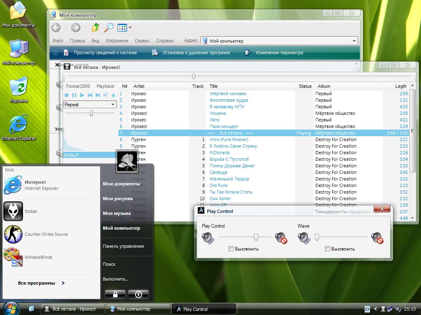The height and width of the screenshot is (315, 421).
Task: Go back in Мой компьютер window
Action: point(56,27)
